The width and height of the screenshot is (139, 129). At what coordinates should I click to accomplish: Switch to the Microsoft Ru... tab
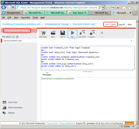pyautogui.click(x=34, y=13)
